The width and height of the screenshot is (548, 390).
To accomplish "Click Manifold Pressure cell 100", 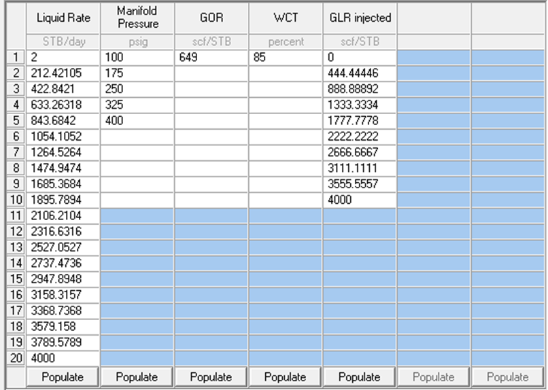I will (x=137, y=57).
